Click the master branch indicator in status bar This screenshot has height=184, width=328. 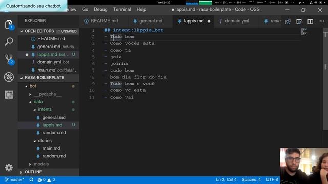click(14, 179)
